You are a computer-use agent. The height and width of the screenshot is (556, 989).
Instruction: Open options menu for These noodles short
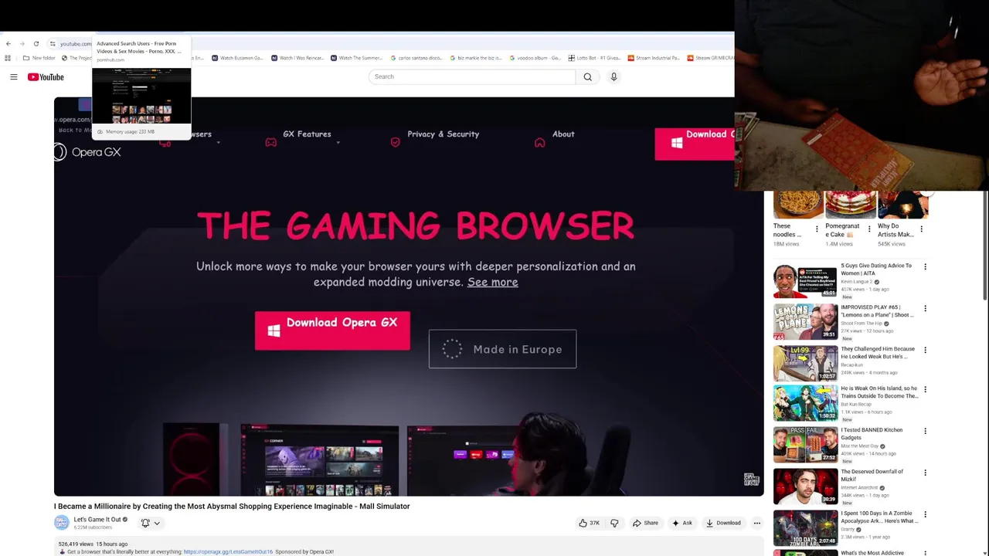[x=817, y=229]
